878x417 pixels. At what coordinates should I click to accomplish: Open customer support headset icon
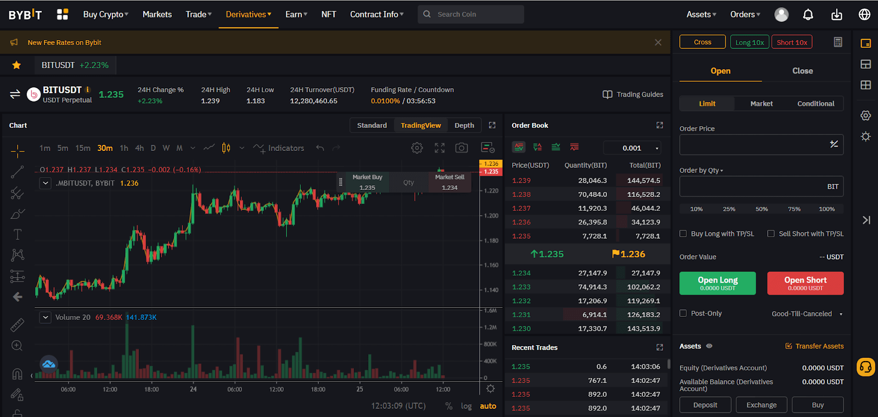[866, 367]
